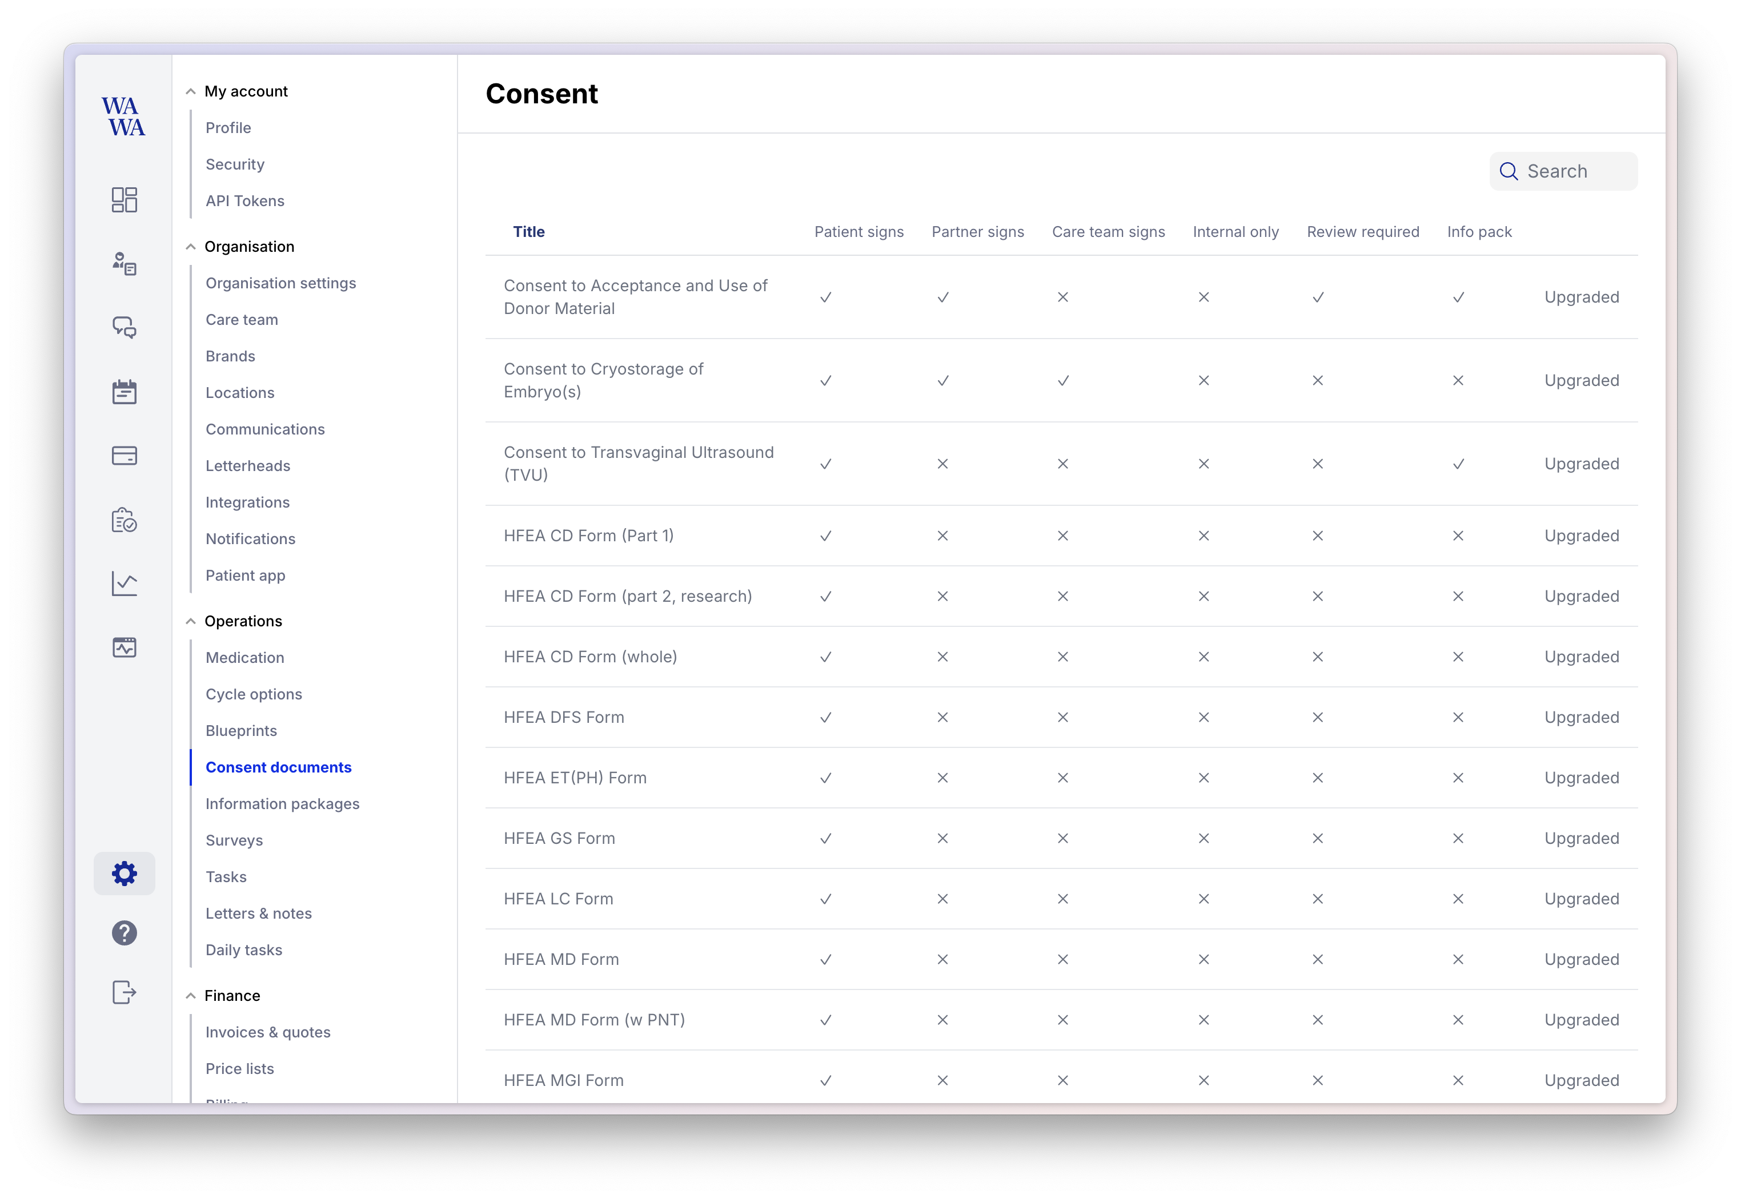Viewport: 1741px width, 1199px height.
Task: Collapse the Organisation section
Action: (191, 246)
